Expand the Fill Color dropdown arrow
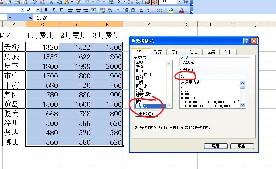 point(176,10)
